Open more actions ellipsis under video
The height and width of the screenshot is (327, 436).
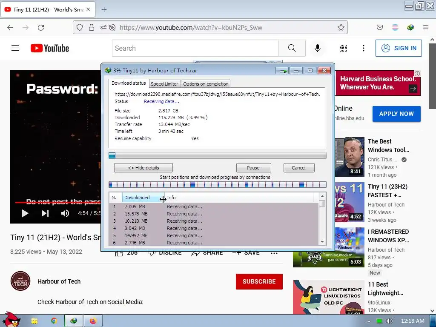[274, 253]
